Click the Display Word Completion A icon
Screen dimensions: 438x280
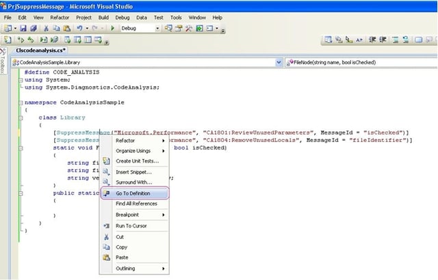(359, 40)
